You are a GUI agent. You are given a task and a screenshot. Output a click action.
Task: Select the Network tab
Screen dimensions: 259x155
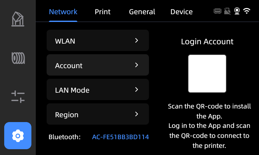(x=63, y=12)
